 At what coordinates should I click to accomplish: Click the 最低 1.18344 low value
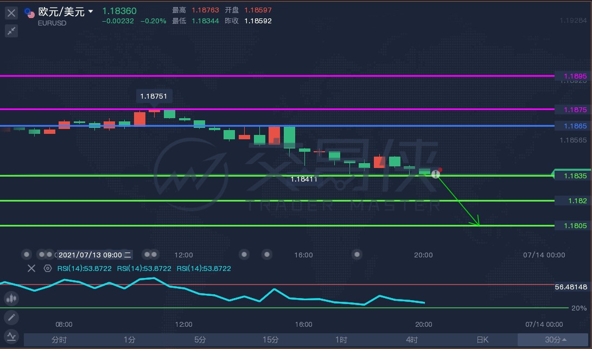tap(205, 21)
